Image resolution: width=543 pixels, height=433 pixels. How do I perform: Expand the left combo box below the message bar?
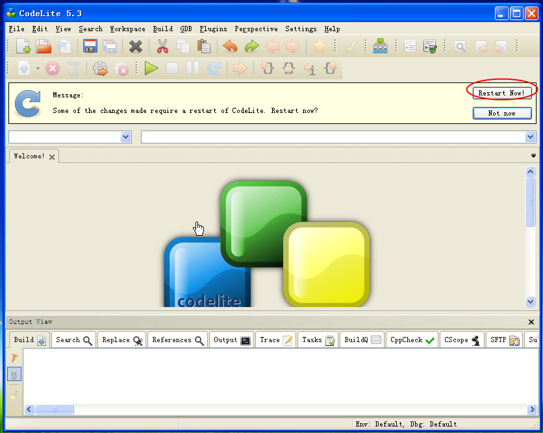click(126, 137)
